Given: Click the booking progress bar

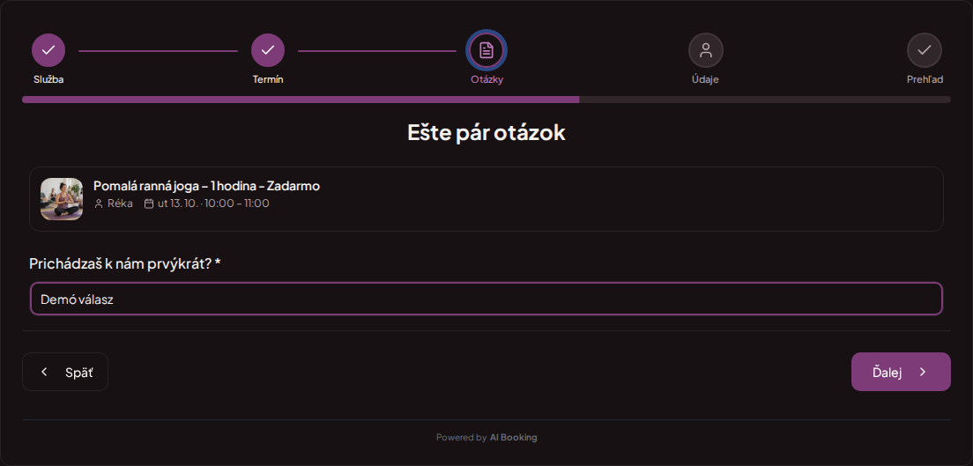Looking at the screenshot, I should tap(486, 100).
